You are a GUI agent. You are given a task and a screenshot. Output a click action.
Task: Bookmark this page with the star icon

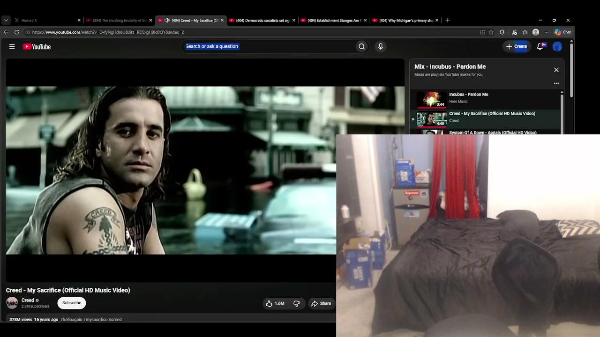pyautogui.click(x=491, y=32)
